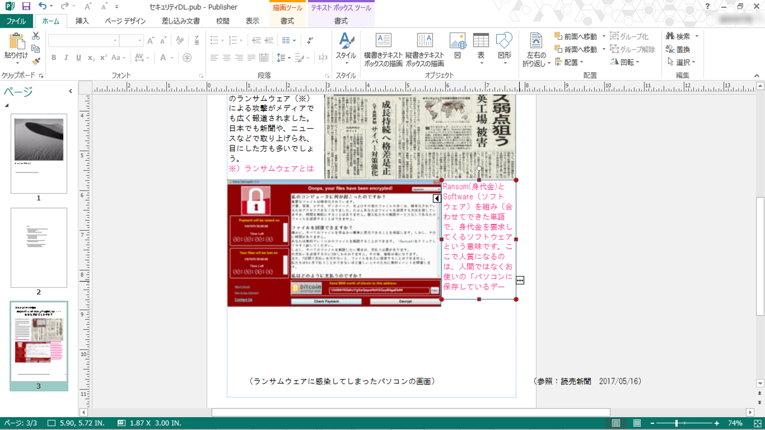Switch to two-page spread view in status bar
Image resolution: width=765 pixels, height=430 pixels.
pos(637,423)
